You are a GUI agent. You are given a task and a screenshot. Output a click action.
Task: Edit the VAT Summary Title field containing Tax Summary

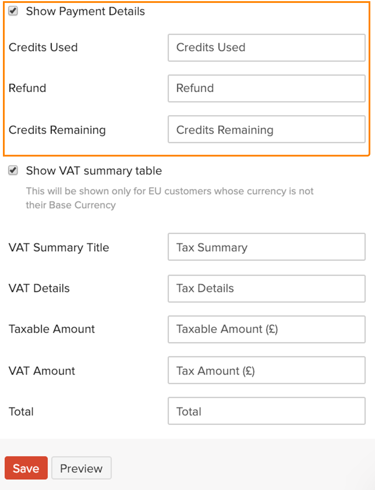pos(266,247)
